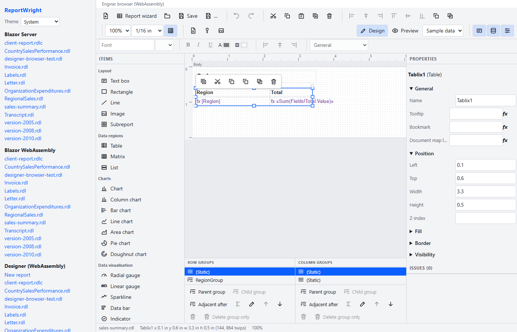Click the Name field containing Tablix1
The height and width of the screenshot is (332, 517).
[x=485, y=100]
